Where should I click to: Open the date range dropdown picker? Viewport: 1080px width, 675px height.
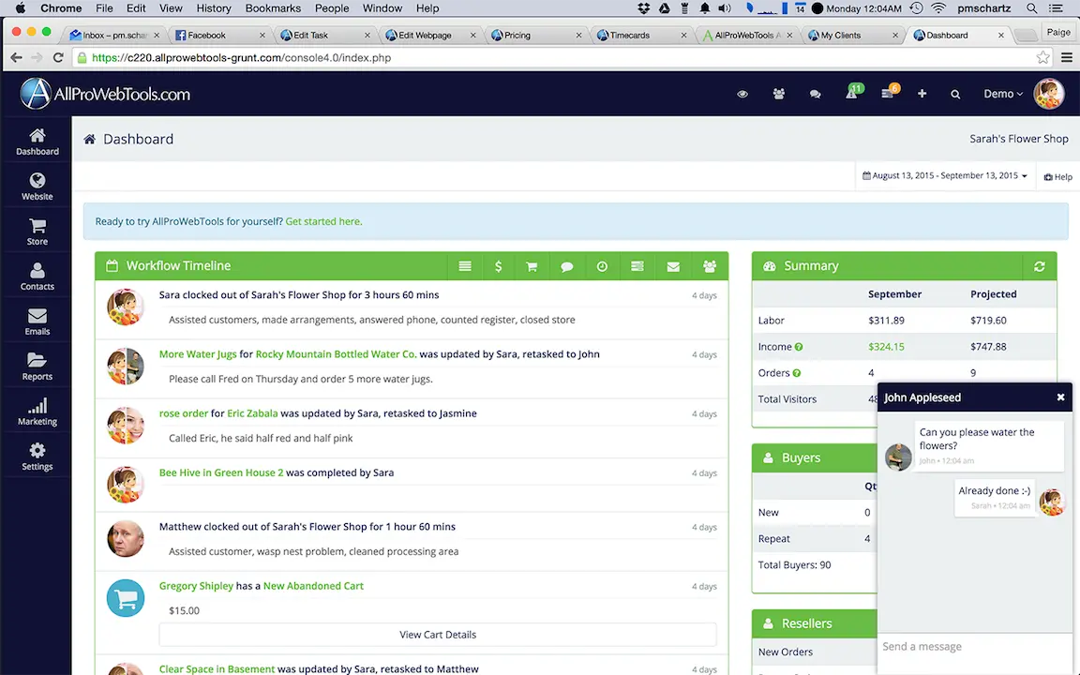click(945, 176)
